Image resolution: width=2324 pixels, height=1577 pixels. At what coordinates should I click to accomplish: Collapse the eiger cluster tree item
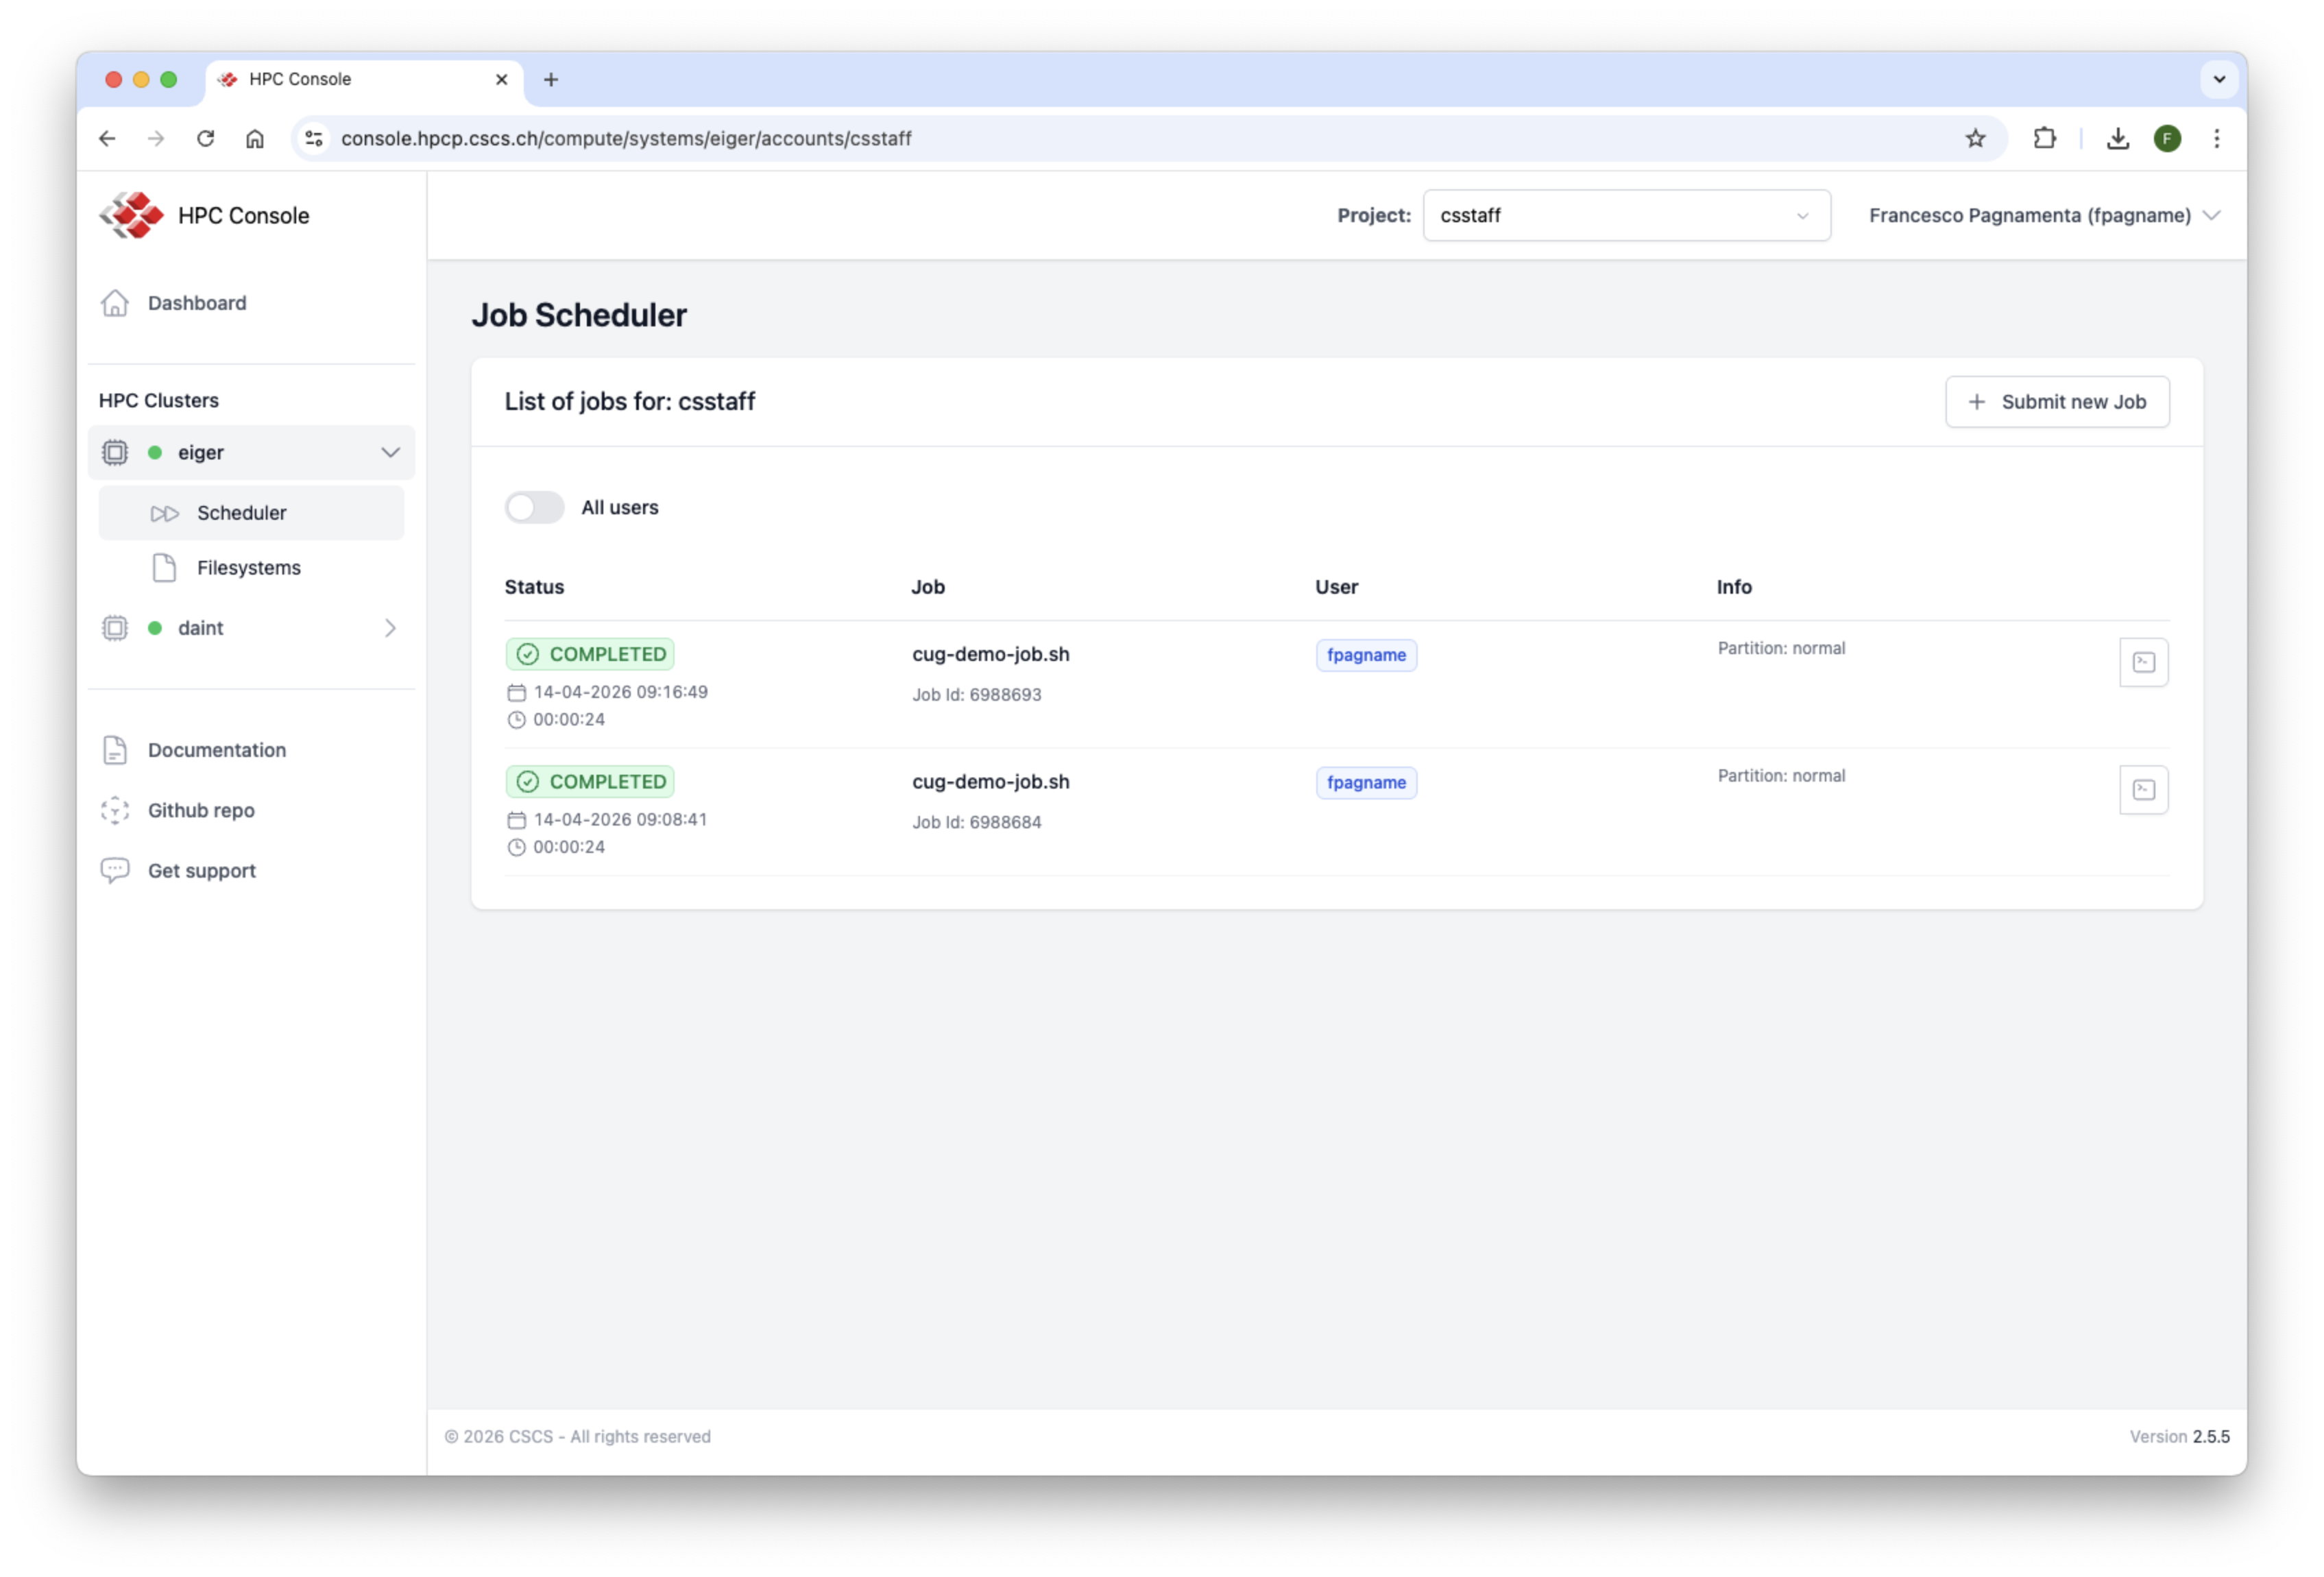(x=390, y=452)
